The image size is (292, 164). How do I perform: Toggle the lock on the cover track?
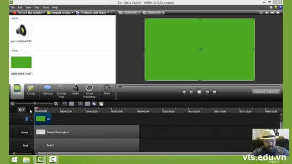[x=31, y=133]
